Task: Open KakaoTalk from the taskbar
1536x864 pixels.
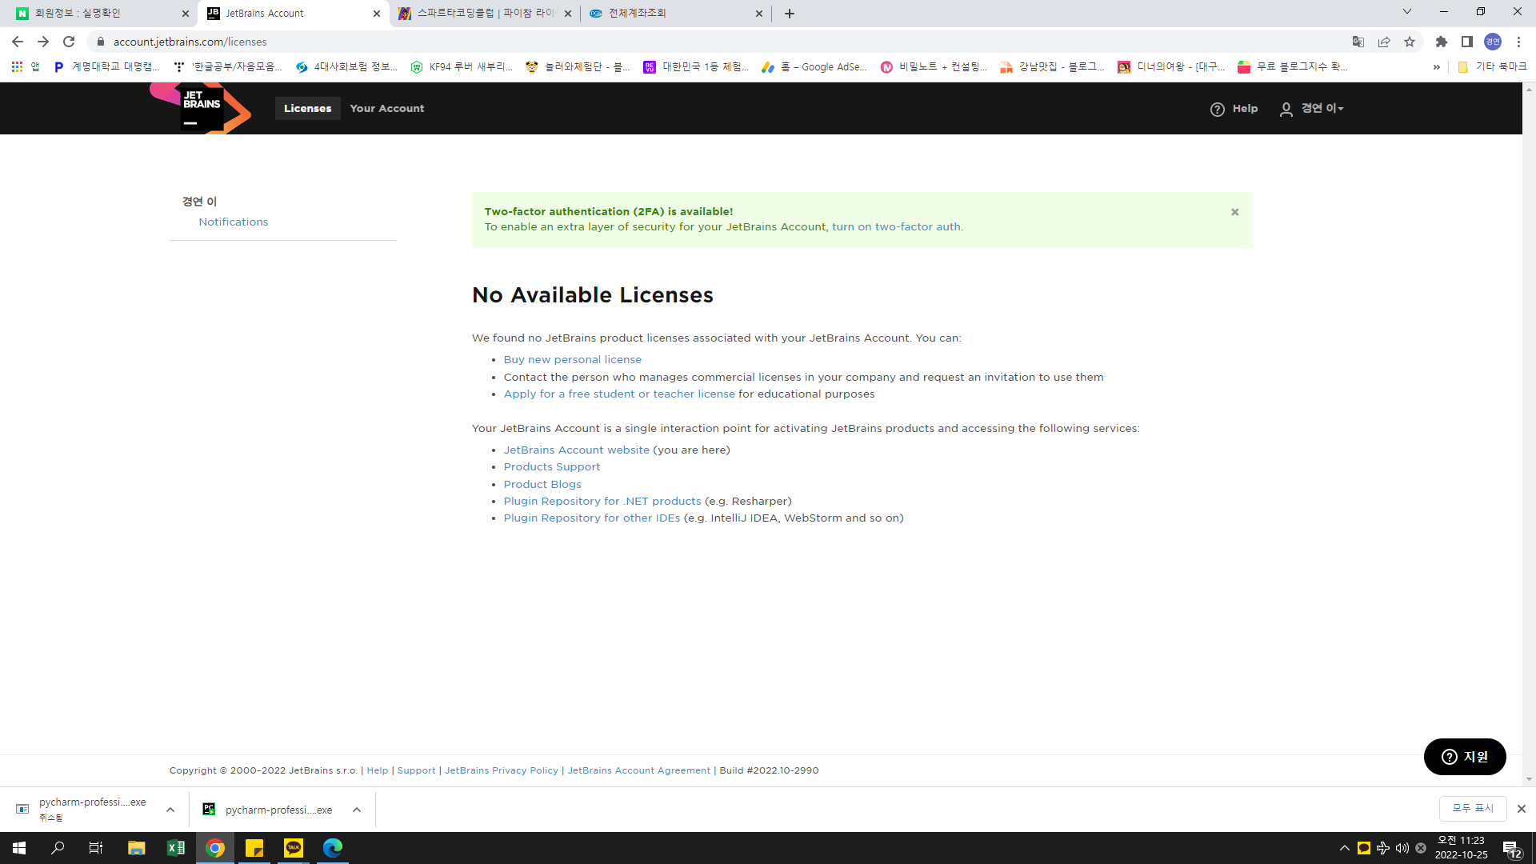Action: 294,848
